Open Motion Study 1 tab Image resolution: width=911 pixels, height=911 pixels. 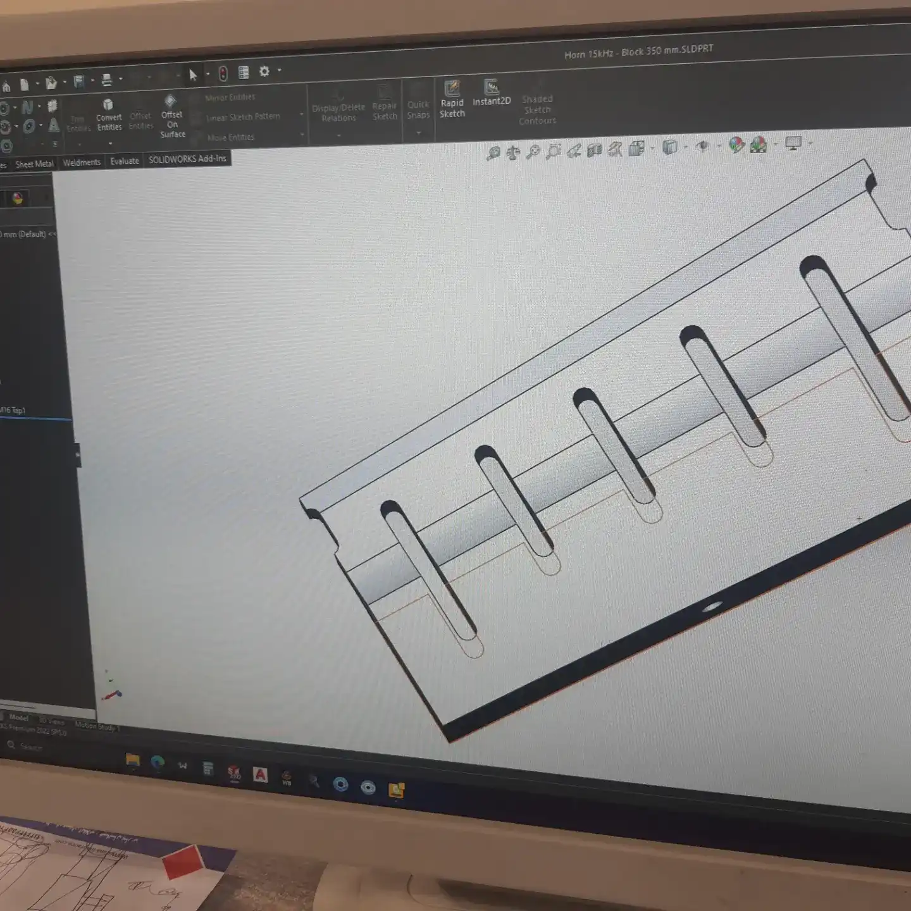(x=95, y=726)
